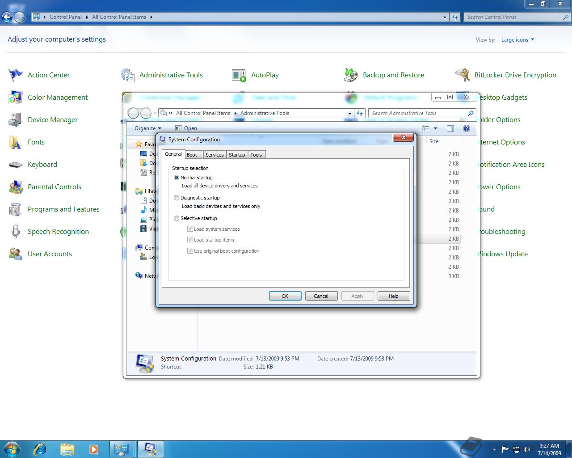The width and height of the screenshot is (572, 458).
Task: Click the taskbar clock showing 9:27 AM
Action: click(549, 449)
